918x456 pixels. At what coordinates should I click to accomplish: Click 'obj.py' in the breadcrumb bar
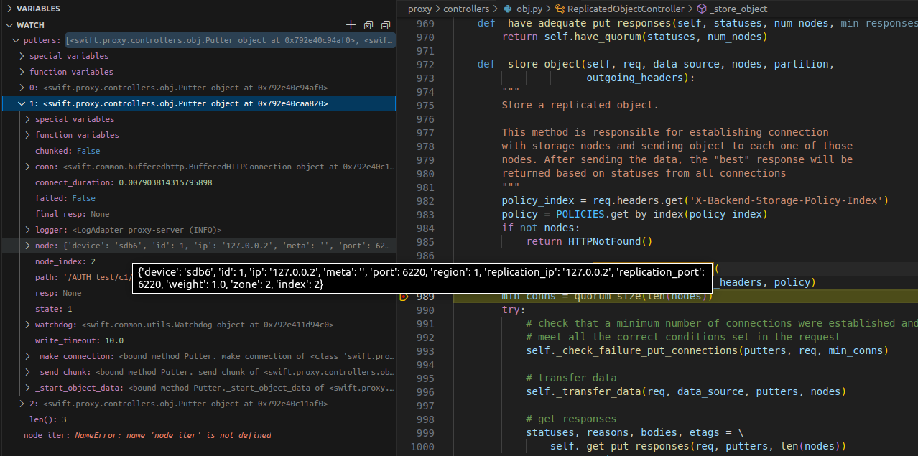[529, 9]
